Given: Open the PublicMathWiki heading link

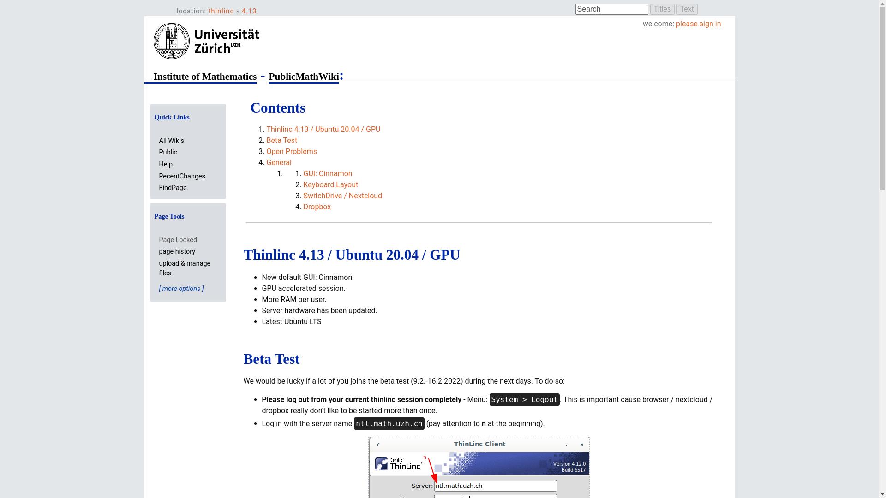Looking at the screenshot, I should pos(304,77).
